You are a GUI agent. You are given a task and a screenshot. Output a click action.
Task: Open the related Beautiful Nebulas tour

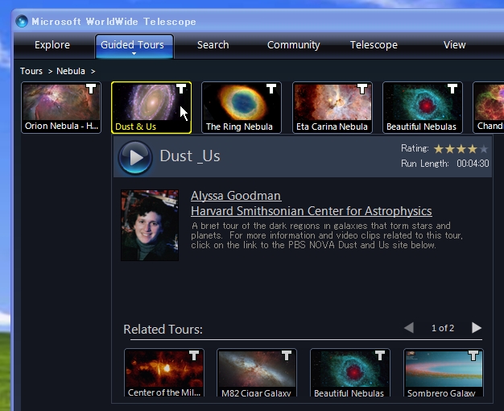[350, 372]
